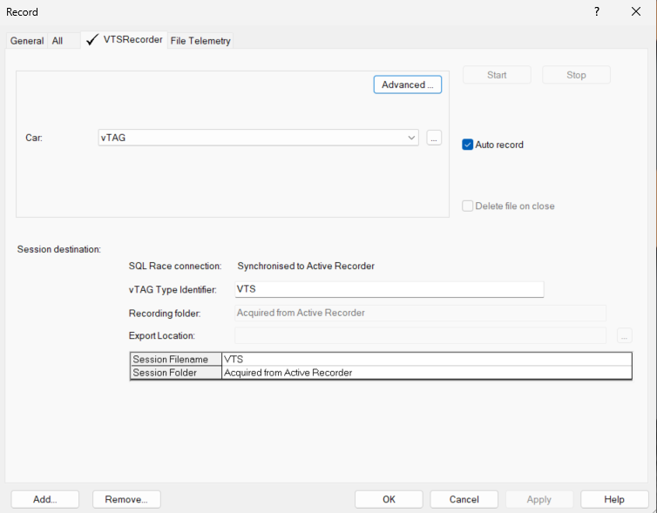Switch to the General tab
This screenshot has width=657, height=513.
coord(27,41)
